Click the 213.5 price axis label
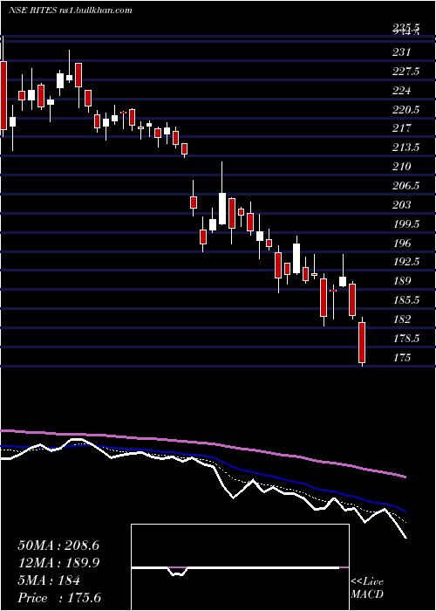The width and height of the screenshot is (436, 611). [405, 148]
